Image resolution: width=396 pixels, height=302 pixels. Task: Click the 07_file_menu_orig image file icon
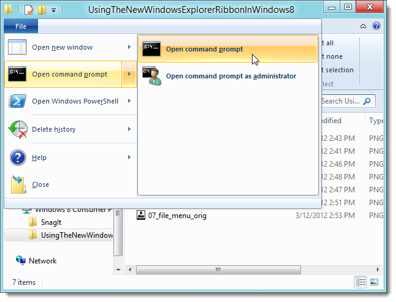141,215
